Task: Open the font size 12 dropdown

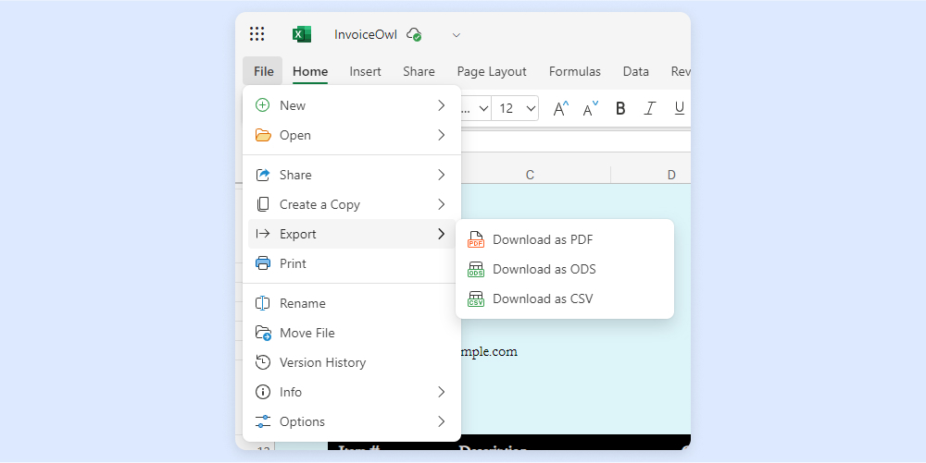Action: pos(517,108)
